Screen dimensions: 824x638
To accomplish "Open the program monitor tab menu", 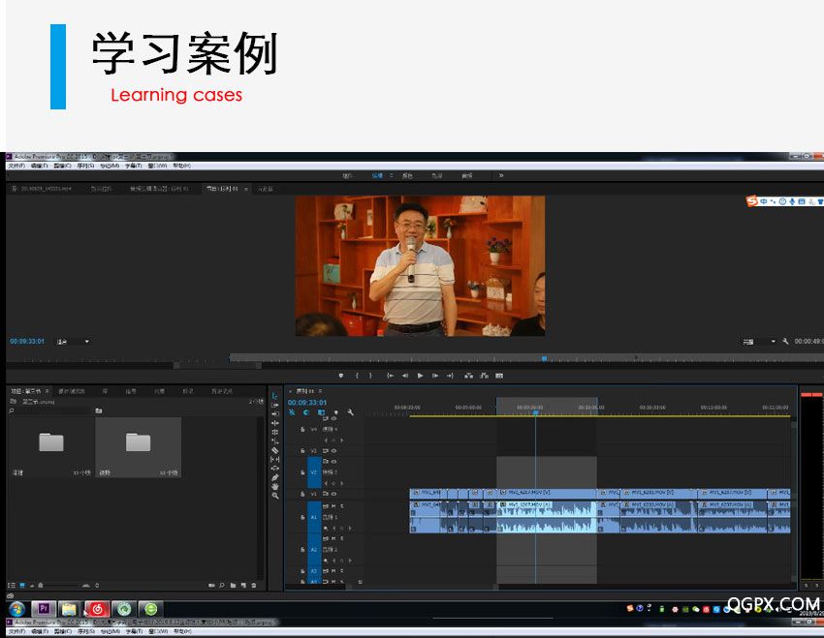I will tap(246, 189).
